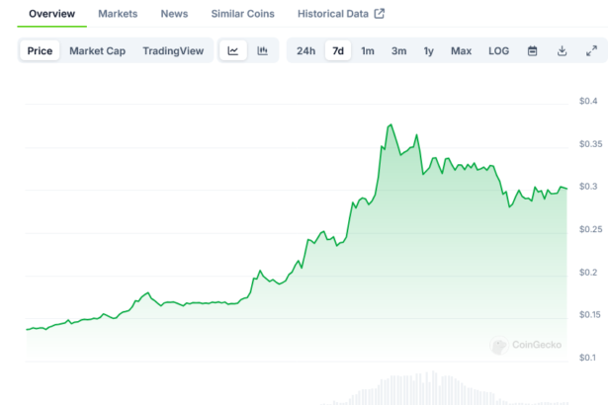Open the Similar Coins tab
The height and width of the screenshot is (405, 608).
click(243, 14)
